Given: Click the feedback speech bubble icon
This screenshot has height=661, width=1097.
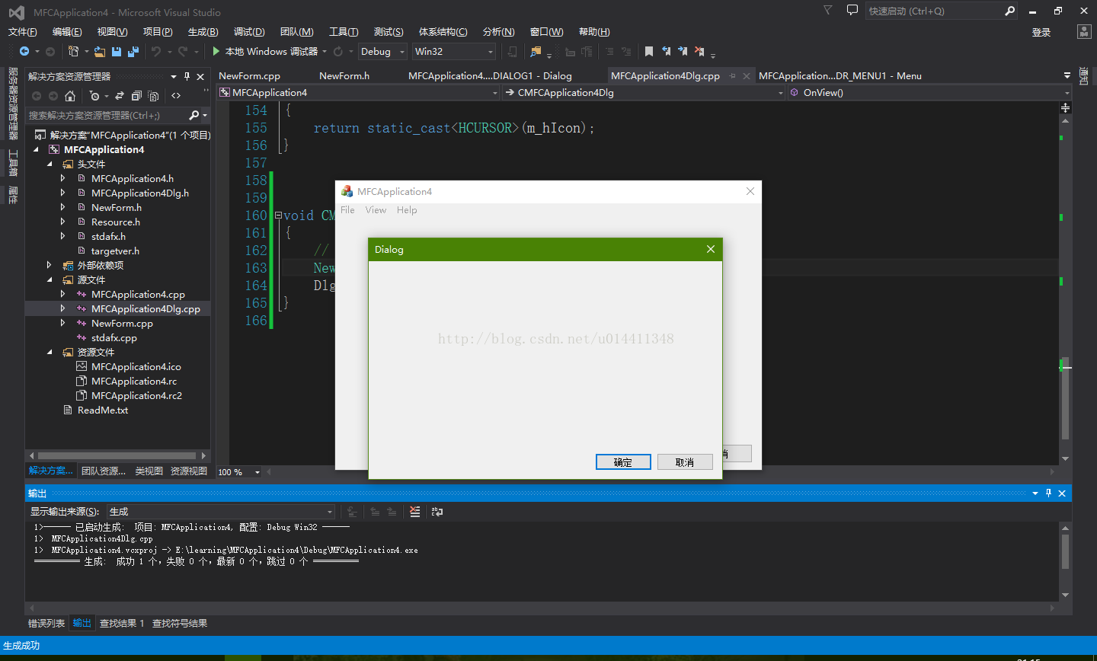Looking at the screenshot, I should tap(852, 10).
